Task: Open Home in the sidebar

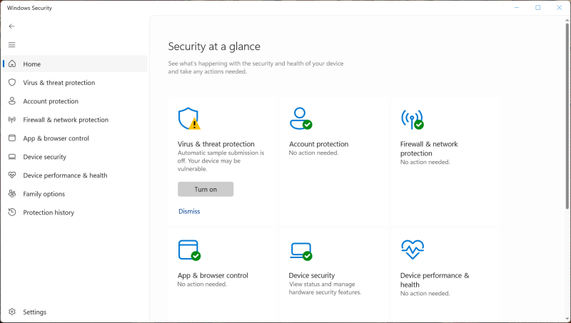Action: [x=32, y=64]
